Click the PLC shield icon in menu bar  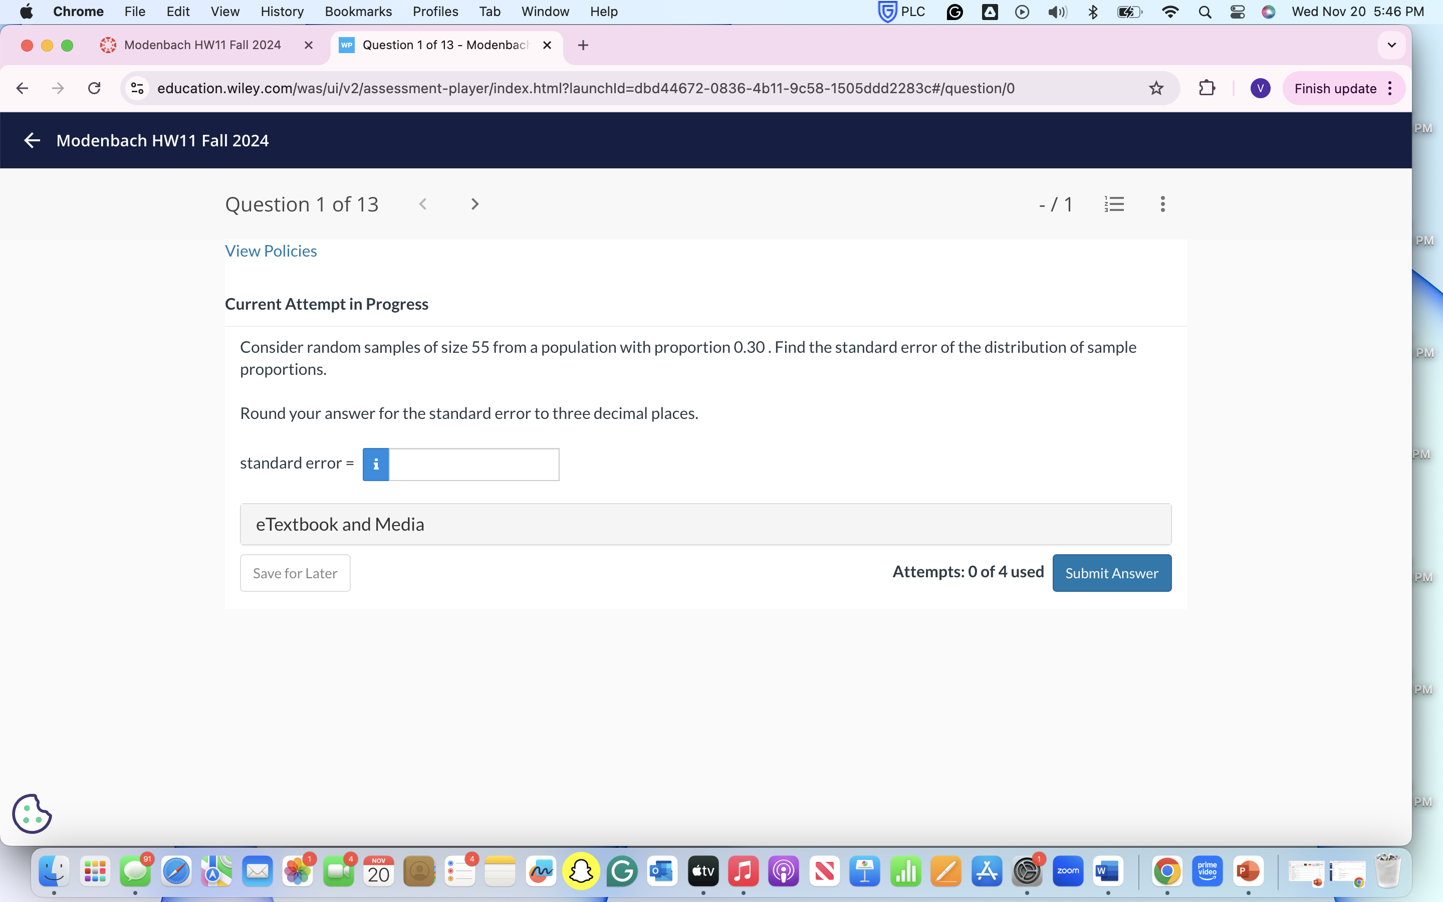886,12
